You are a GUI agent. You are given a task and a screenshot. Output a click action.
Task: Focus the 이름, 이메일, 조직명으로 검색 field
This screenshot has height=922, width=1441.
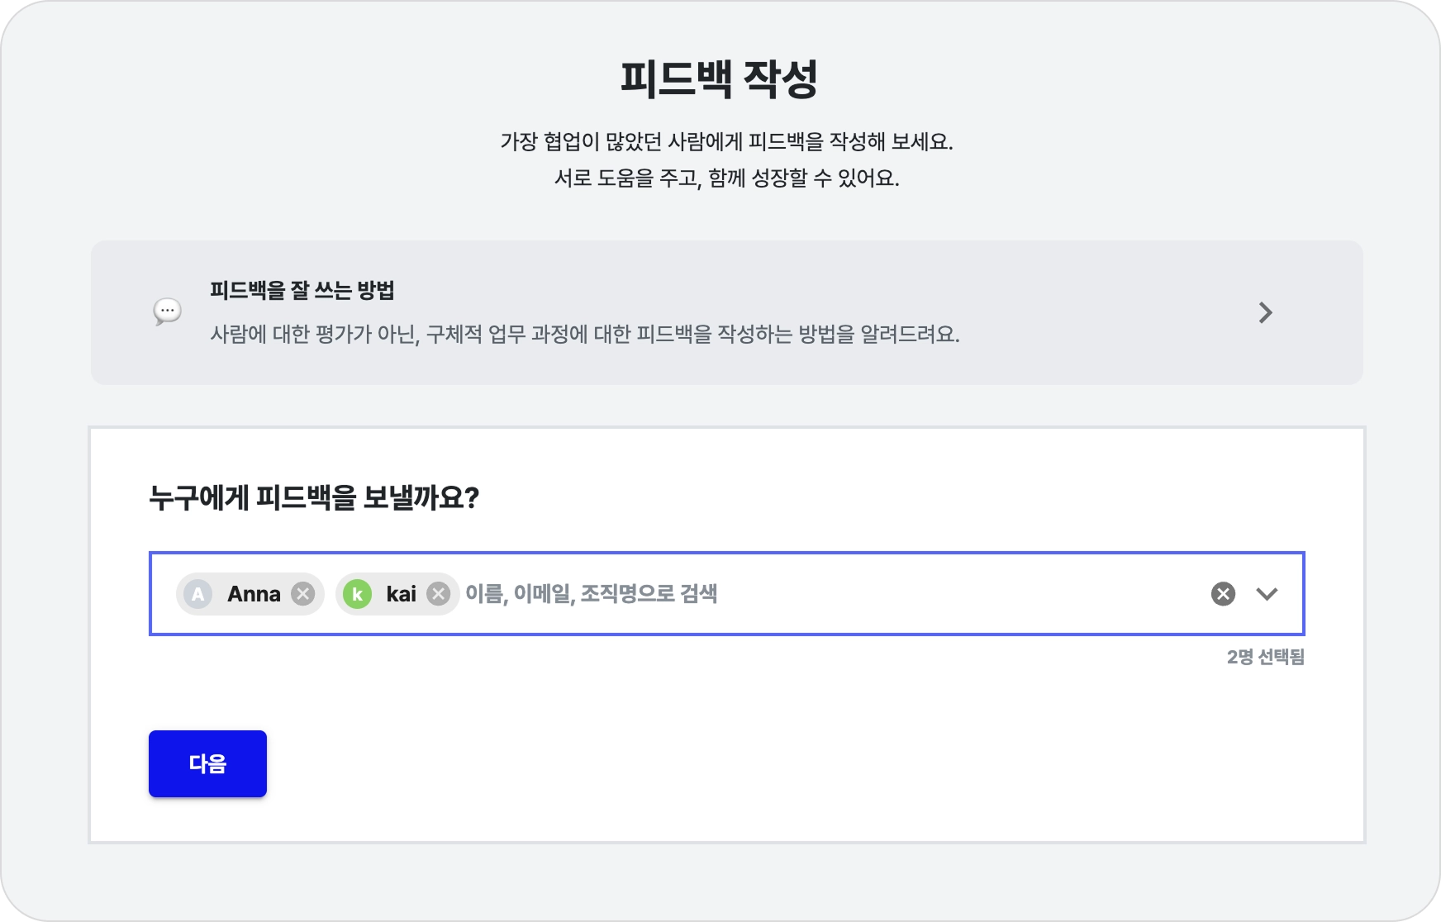(x=591, y=594)
